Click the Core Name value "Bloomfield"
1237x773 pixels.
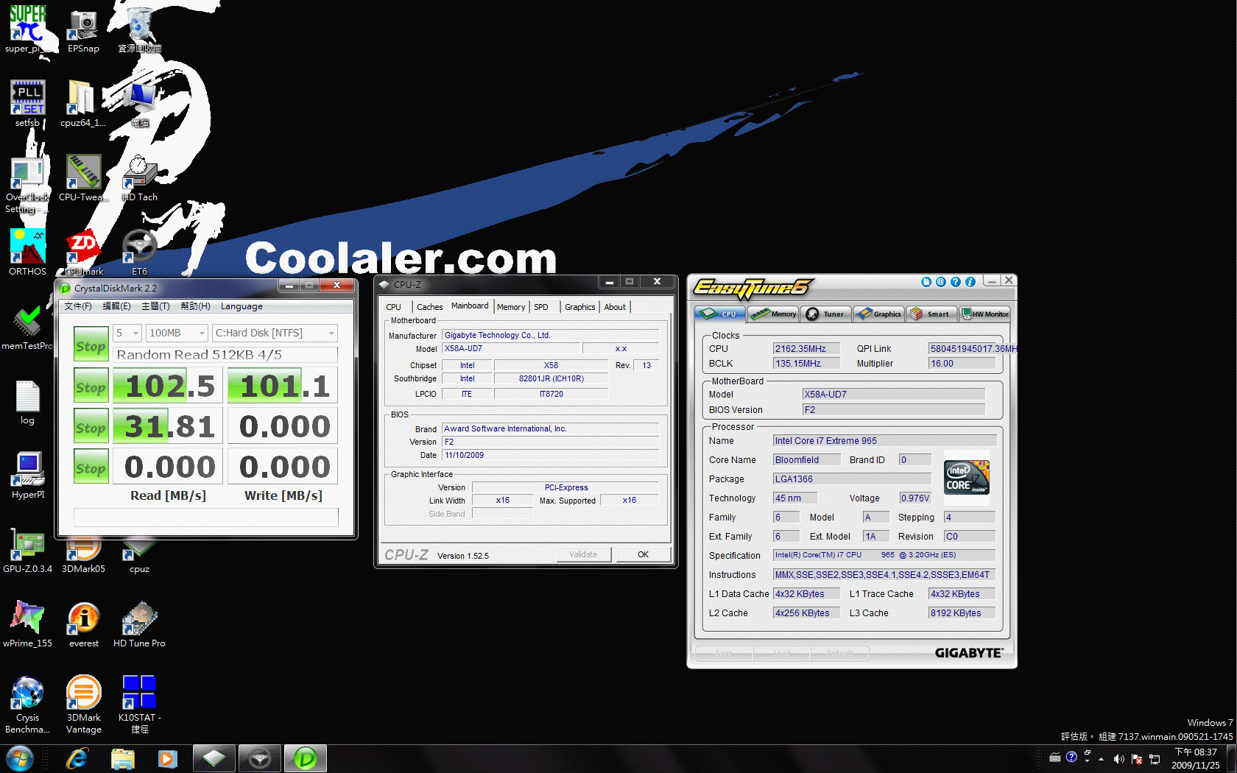806,460
